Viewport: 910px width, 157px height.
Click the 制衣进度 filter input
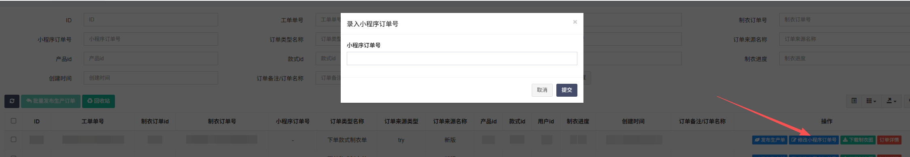844,58
